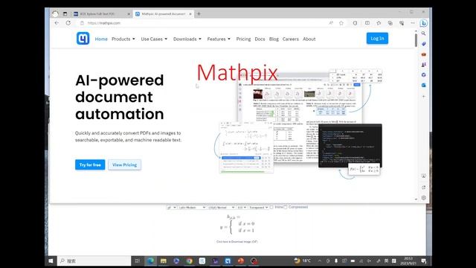Image resolution: width=476 pixels, height=268 pixels.
Task: Add page to favorites with star icon
Action: (341, 23)
